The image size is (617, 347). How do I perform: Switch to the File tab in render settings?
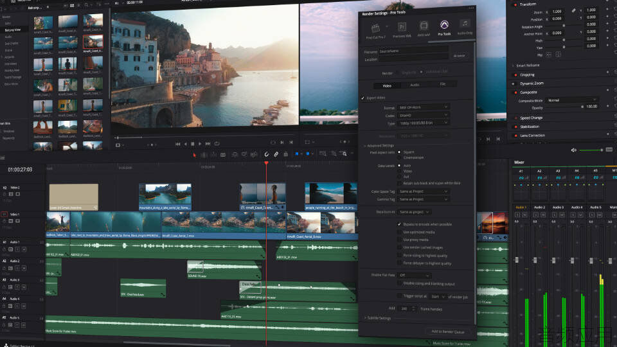tap(443, 84)
